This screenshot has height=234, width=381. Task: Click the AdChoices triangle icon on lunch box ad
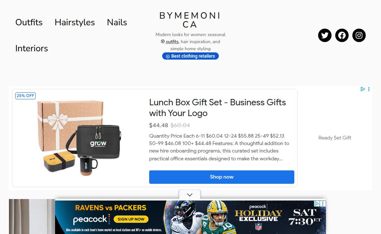coord(363,89)
